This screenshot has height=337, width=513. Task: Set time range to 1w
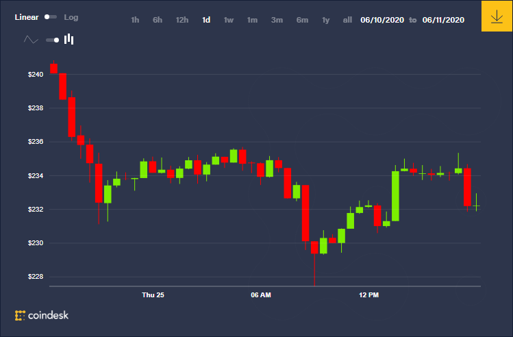coord(229,20)
